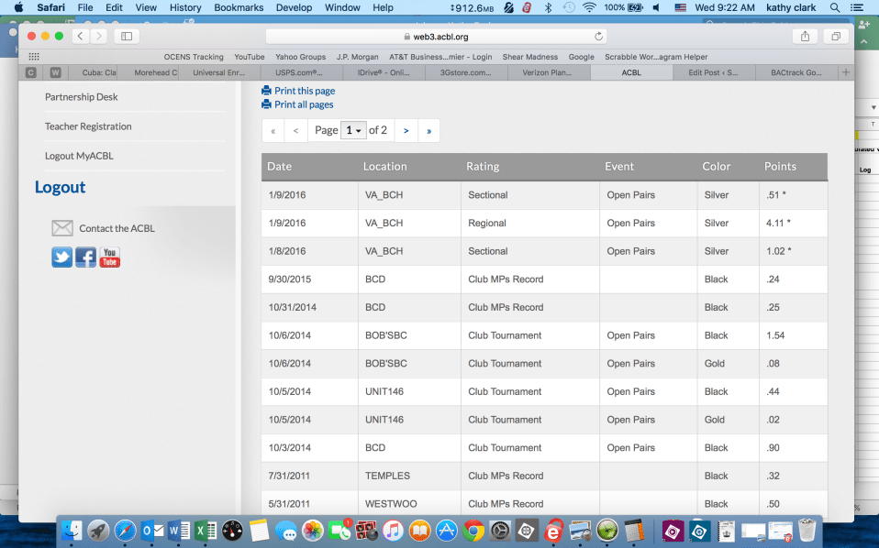879x548 pixels.
Task: Jump to last page double arrow
Action: pyautogui.click(x=428, y=131)
